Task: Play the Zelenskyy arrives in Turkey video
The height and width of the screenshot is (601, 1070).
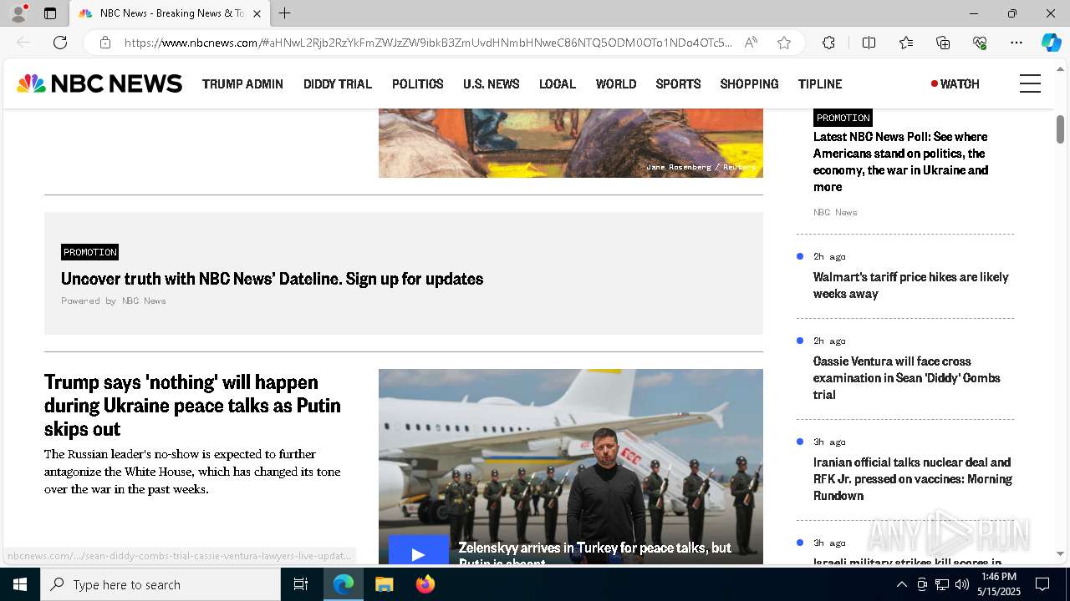Action: point(418,551)
